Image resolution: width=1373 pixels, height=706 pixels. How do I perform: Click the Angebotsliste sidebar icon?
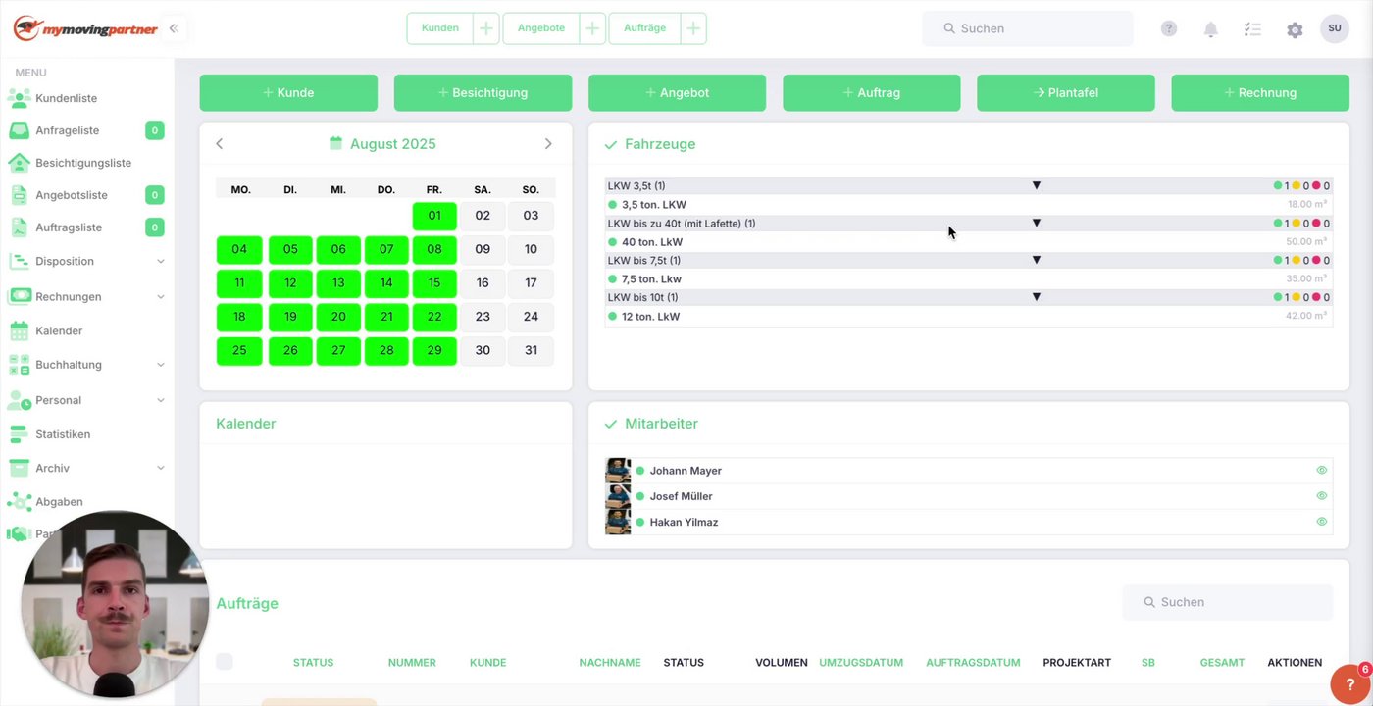(x=19, y=195)
